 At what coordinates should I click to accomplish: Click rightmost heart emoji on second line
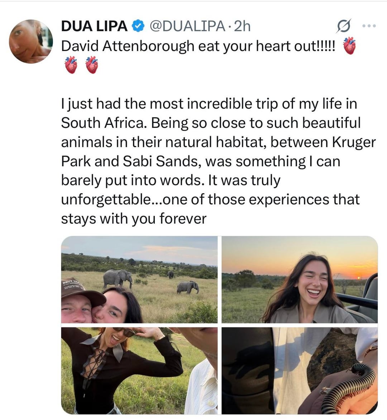92,65
